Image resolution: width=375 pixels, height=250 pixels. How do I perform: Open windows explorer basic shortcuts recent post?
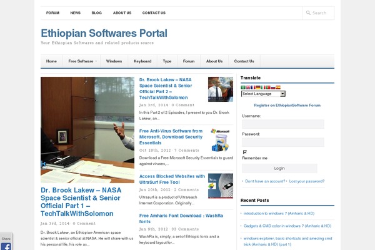[287, 241]
